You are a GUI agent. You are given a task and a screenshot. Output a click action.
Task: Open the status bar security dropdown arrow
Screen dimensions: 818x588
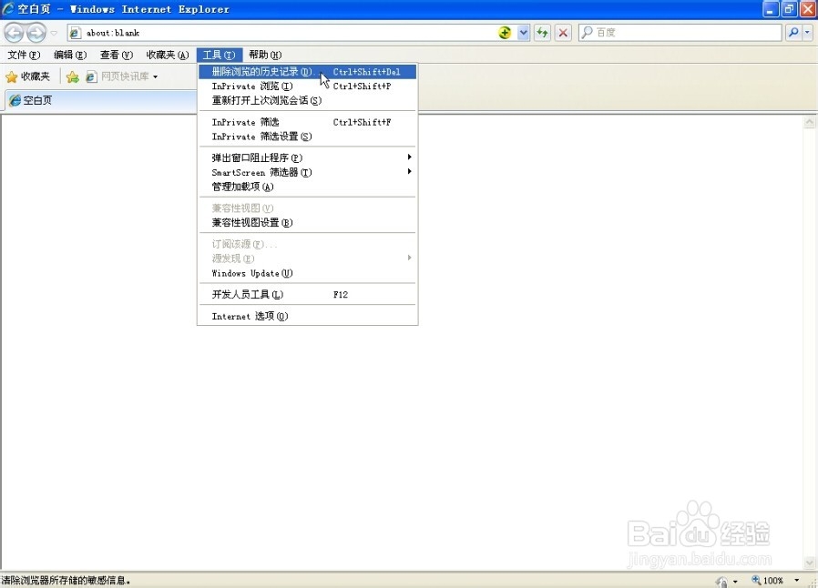(736, 582)
